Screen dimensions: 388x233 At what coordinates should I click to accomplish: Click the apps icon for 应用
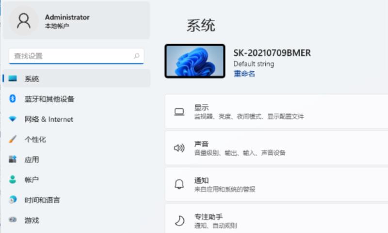pos(13,159)
